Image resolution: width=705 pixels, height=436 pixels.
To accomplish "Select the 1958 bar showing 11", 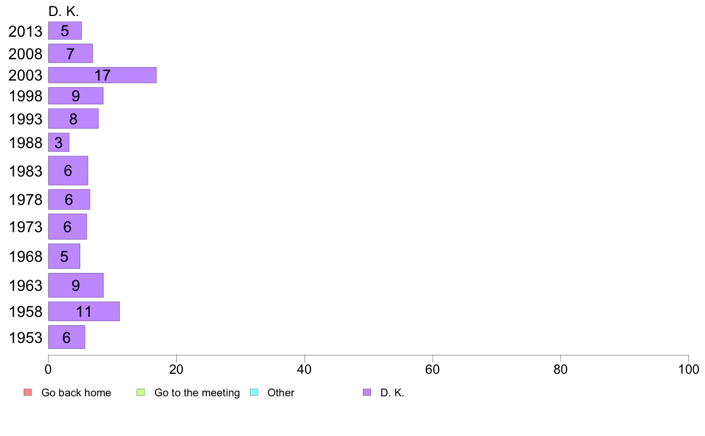I will [84, 311].
